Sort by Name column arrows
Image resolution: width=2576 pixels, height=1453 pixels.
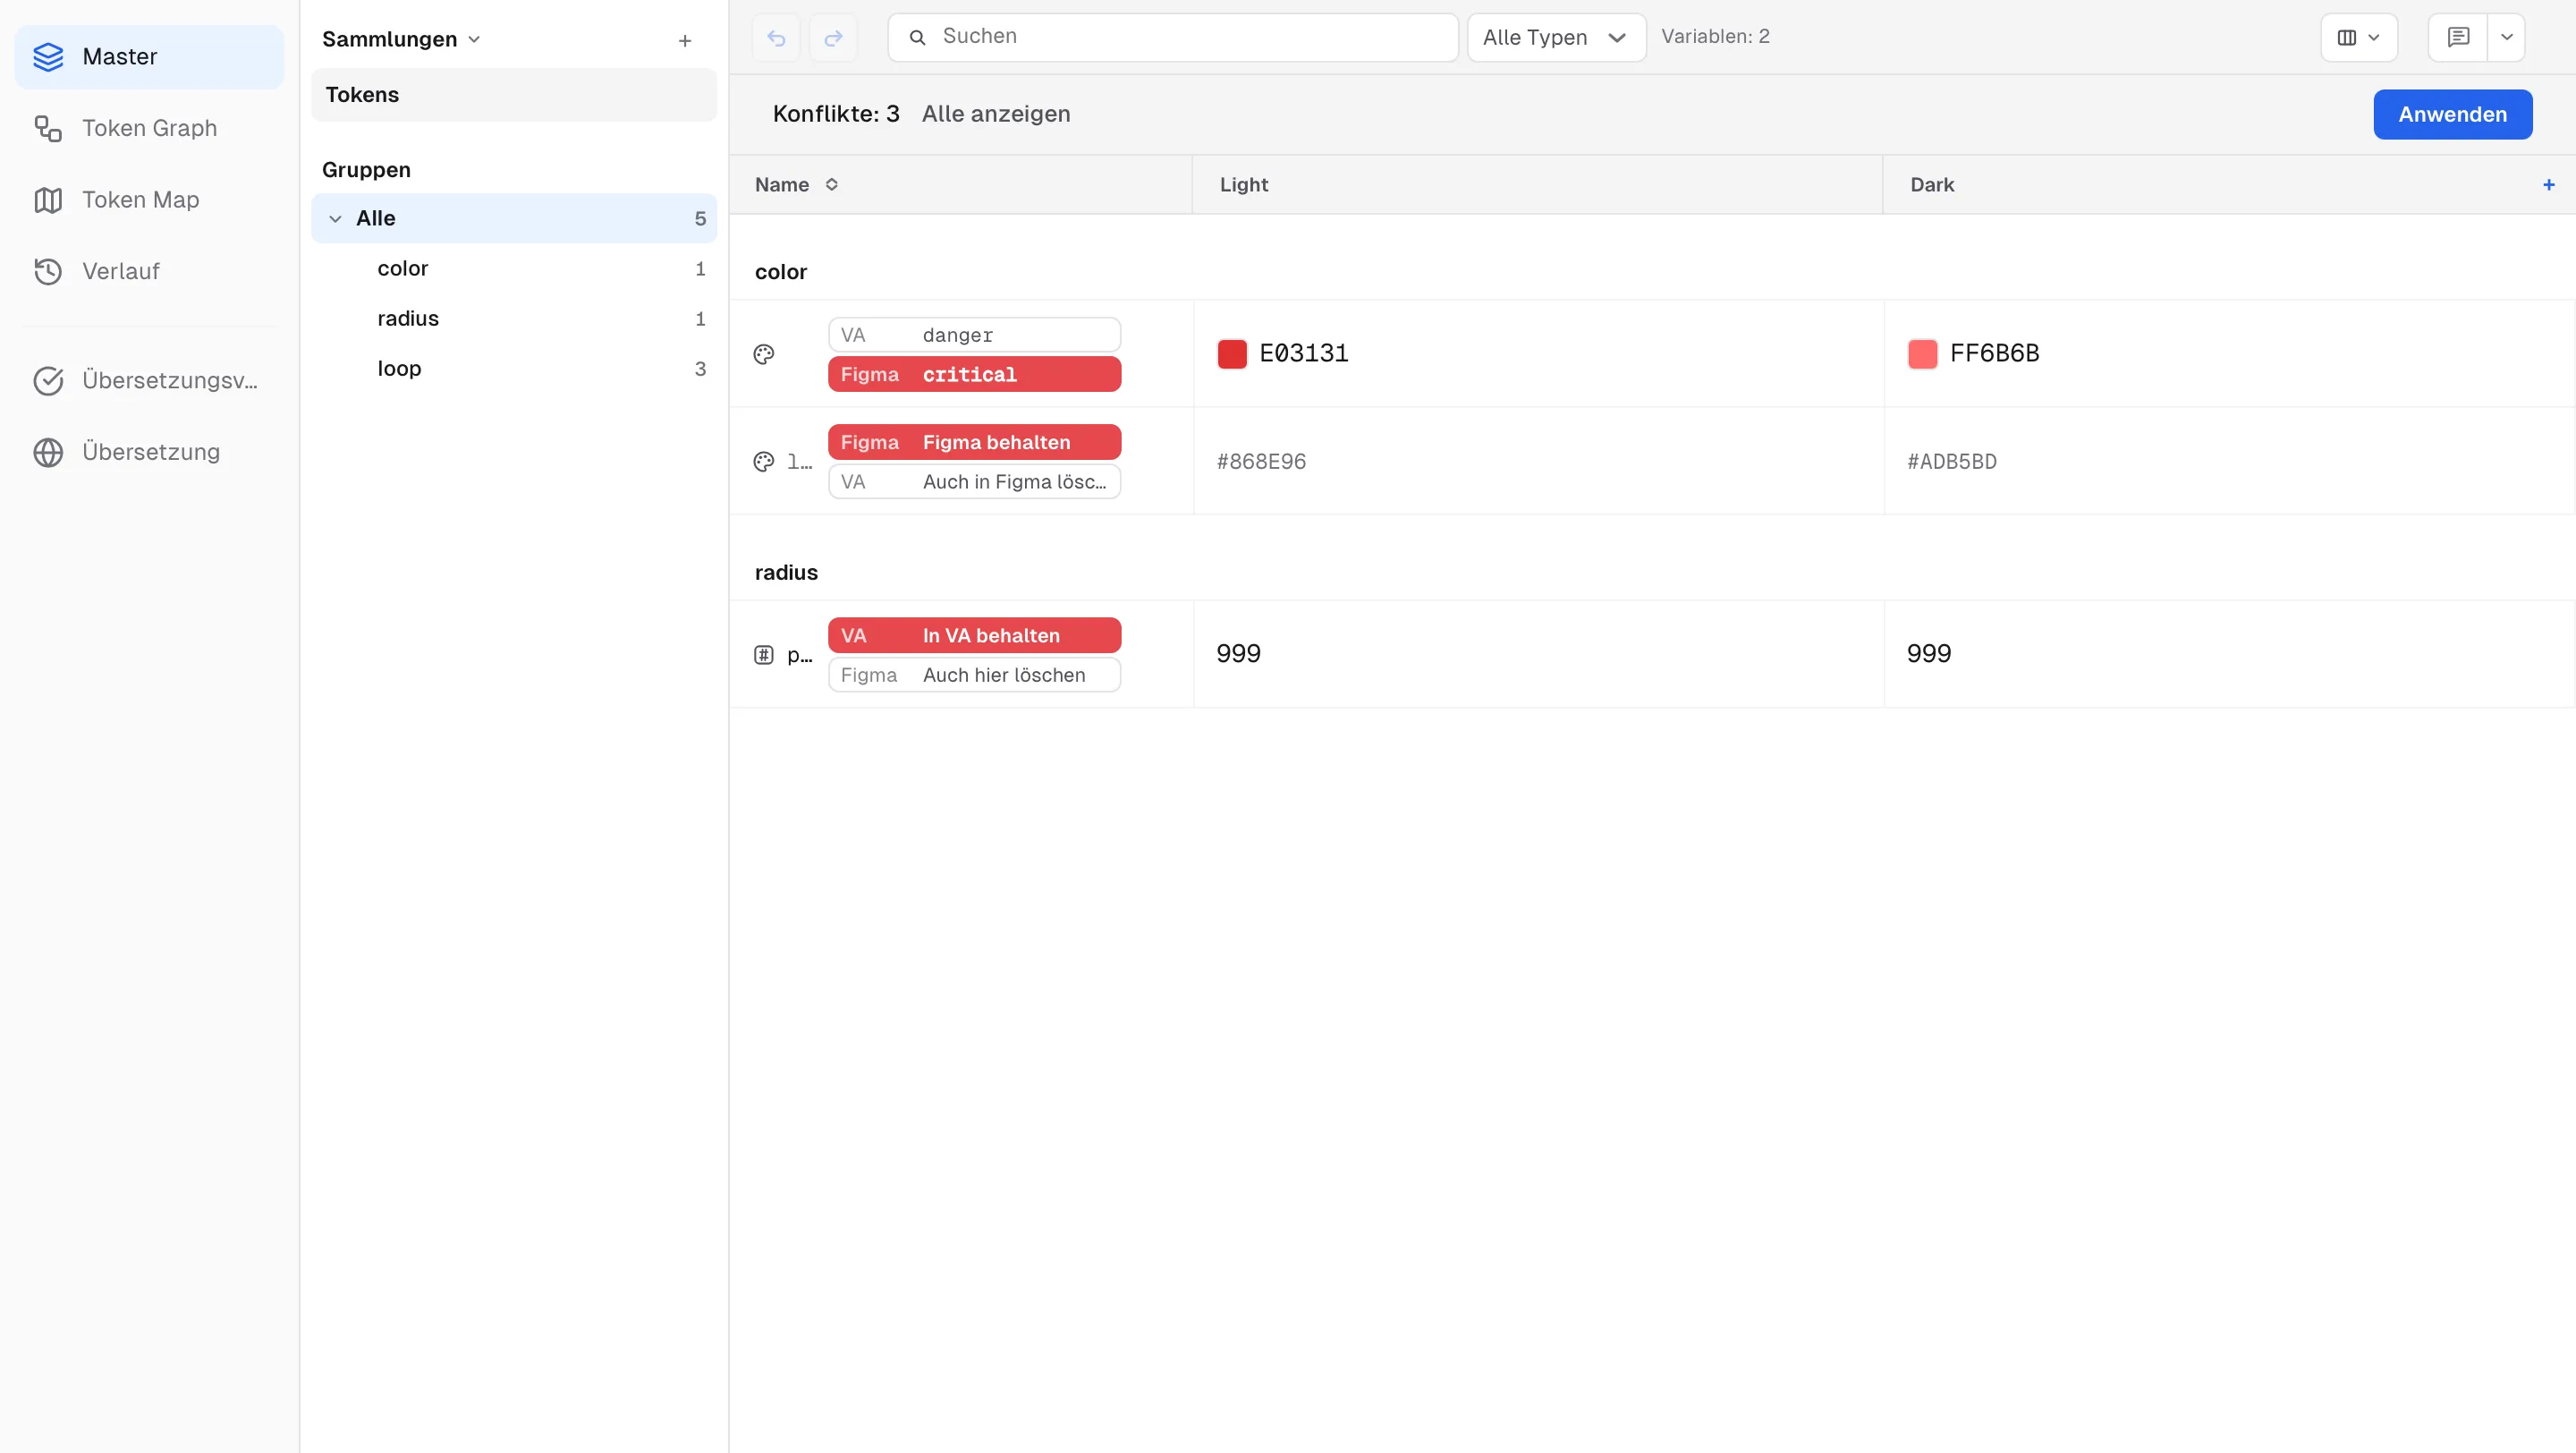point(832,185)
